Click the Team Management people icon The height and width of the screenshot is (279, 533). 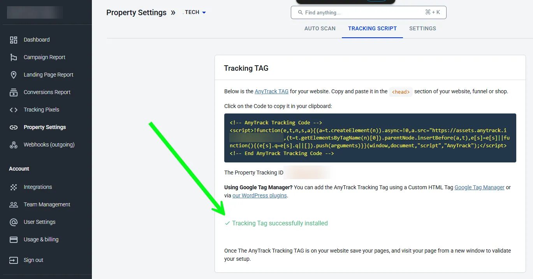(14, 204)
